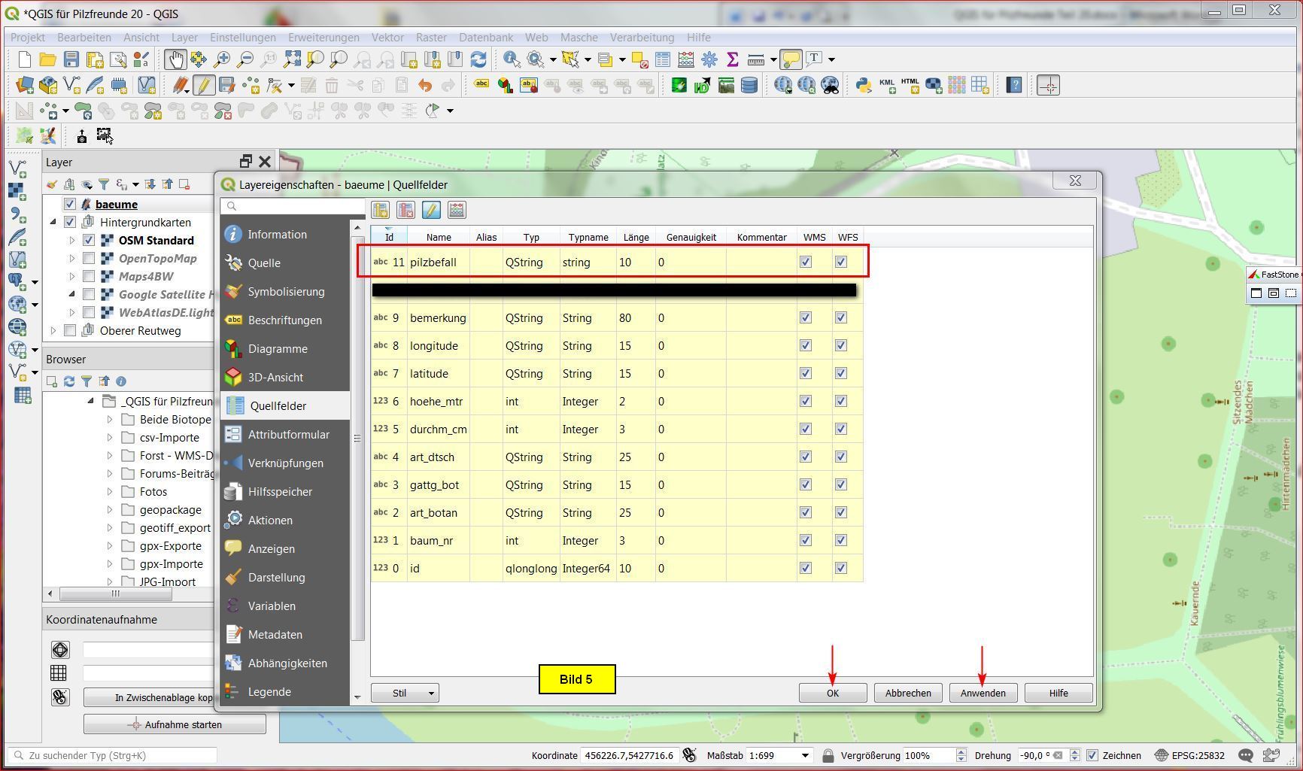Toggle WFS checkbox for bemerkung field

coord(841,318)
